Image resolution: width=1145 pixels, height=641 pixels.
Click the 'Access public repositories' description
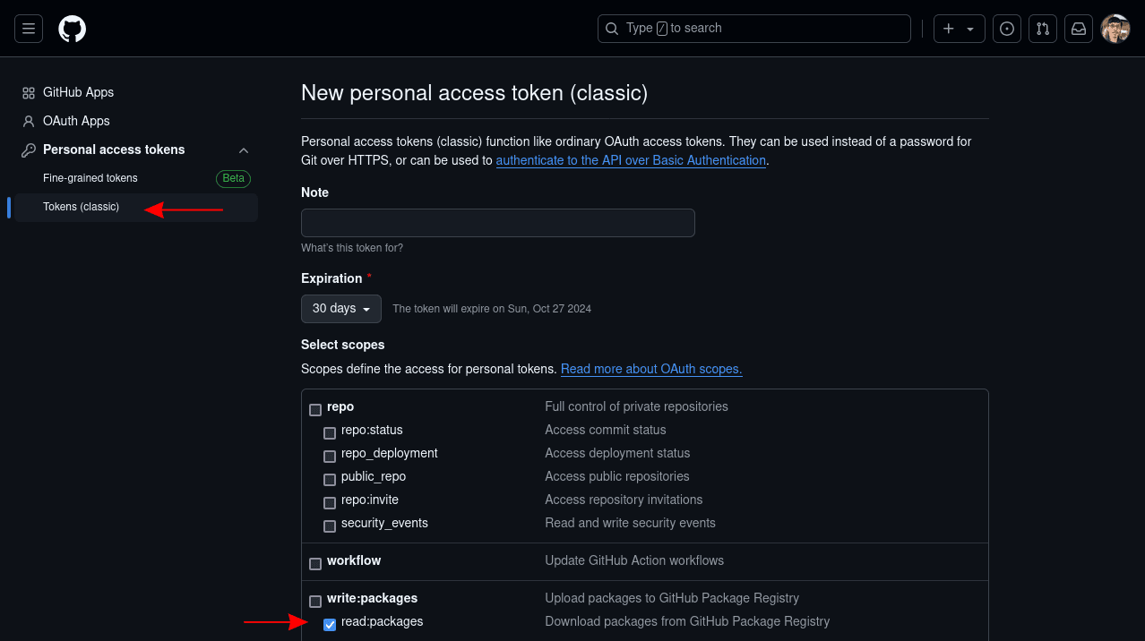point(617,476)
